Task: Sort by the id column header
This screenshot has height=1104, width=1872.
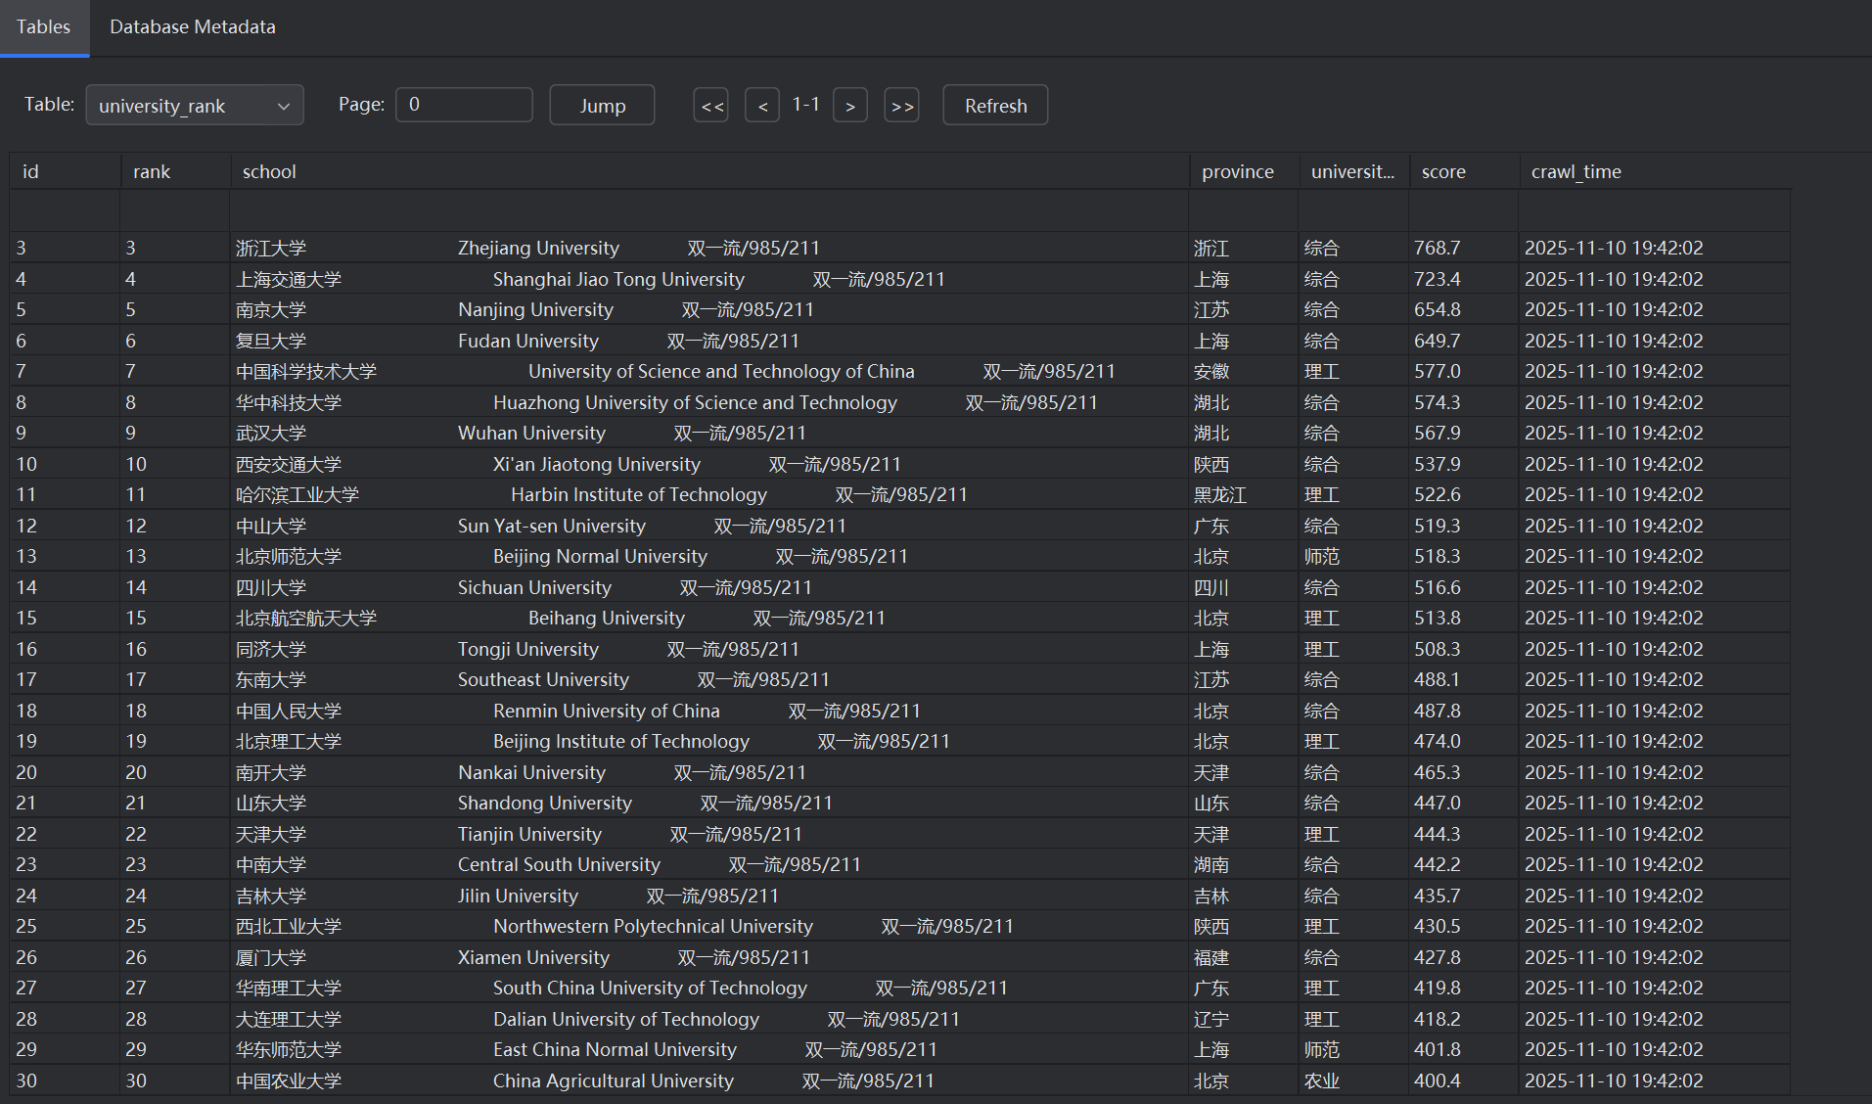Action: [x=65, y=171]
